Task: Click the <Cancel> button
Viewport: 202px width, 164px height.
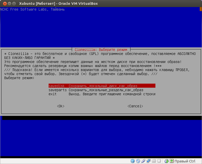Action: pyautogui.click(x=135, y=106)
